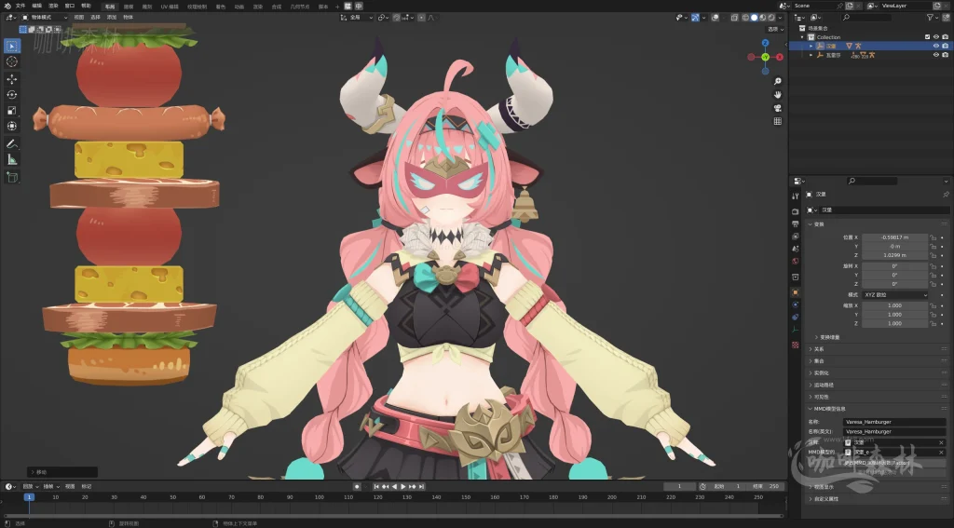Expand the Motion Paths panel
The width and height of the screenshot is (954, 528).
tap(811, 385)
